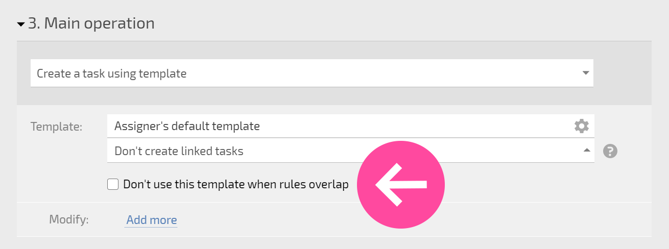
Task: Click the gray question mark help icon
Action: [x=610, y=151]
